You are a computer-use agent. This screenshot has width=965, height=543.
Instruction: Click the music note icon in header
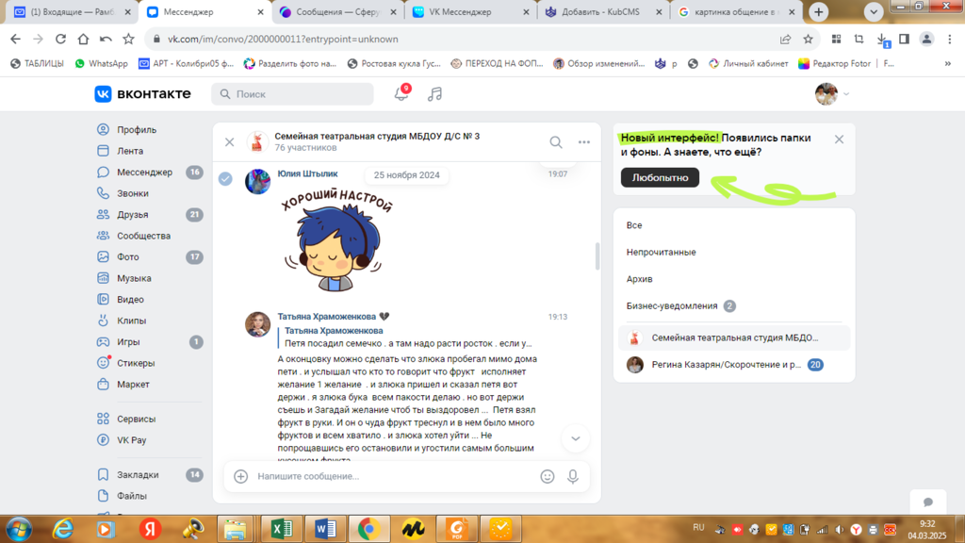[x=434, y=94]
